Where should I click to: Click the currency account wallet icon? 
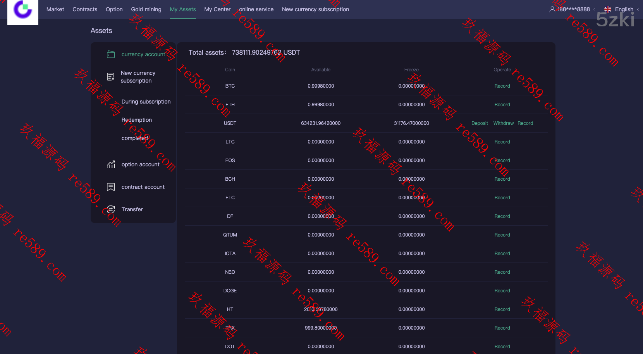[x=111, y=54]
